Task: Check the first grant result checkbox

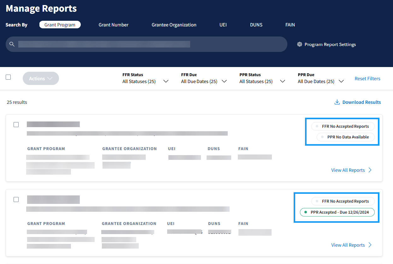Action: pyautogui.click(x=16, y=125)
